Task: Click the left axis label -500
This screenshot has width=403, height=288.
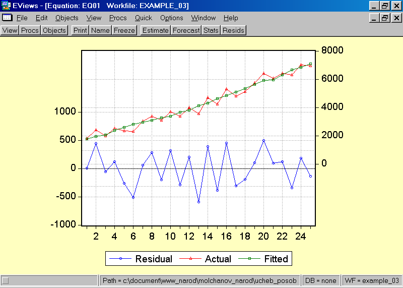Action: pyautogui.click(x=66, y=196)
